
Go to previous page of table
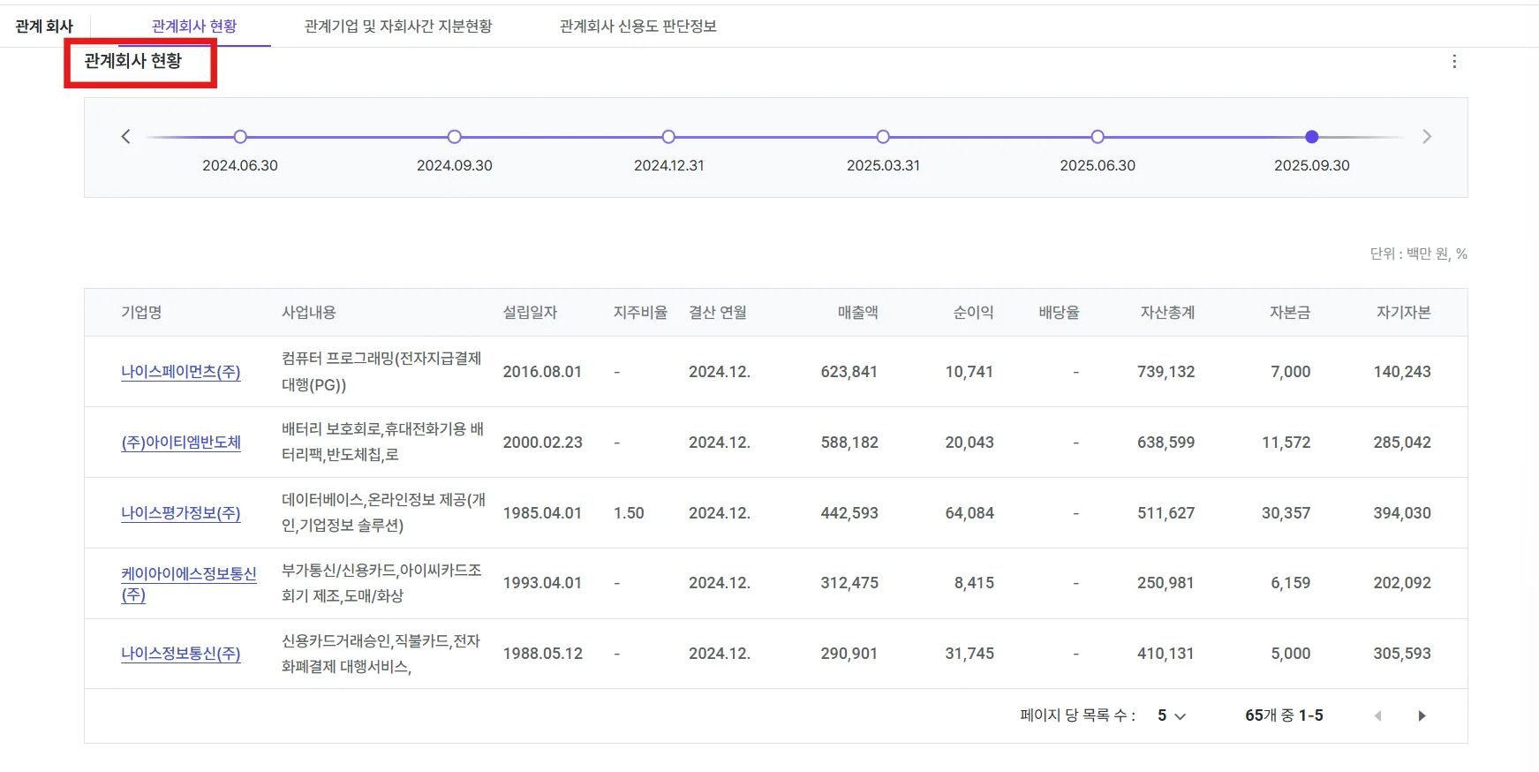1377,715
